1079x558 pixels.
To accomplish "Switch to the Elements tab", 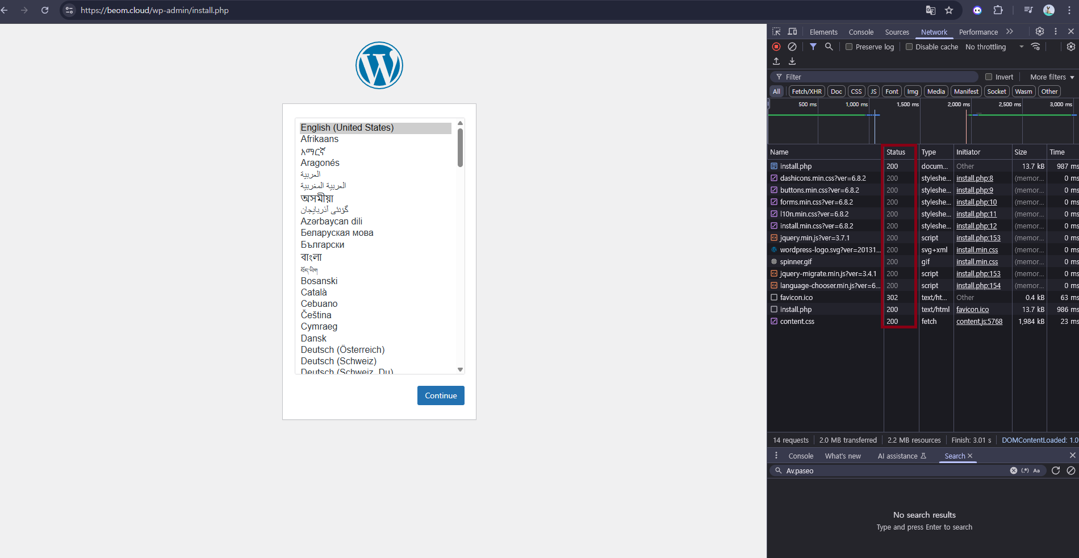I will point(823,32).
